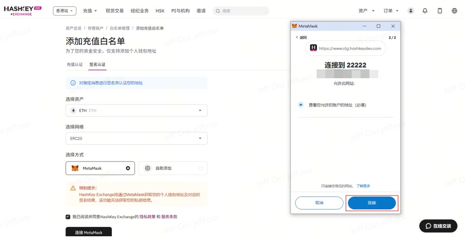Go to 存管账户 breadcrumb
465x242 pixels.
95,28
